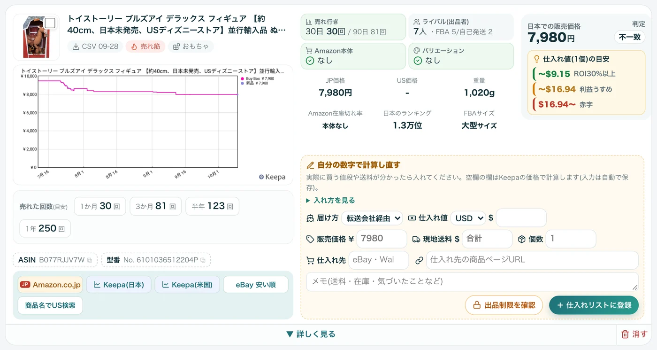This screenshot has height=350, width=657.
Task: Click the 新品 purple legend dot
Action: (x=242, y=83)
